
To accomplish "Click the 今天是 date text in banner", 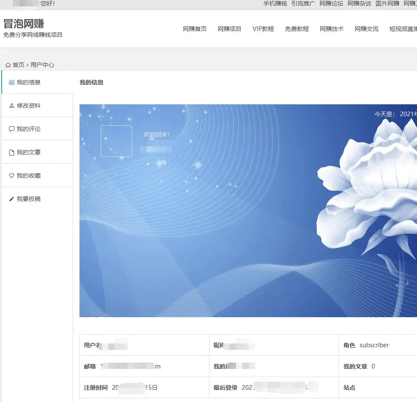I will click(x=395, y=114).
